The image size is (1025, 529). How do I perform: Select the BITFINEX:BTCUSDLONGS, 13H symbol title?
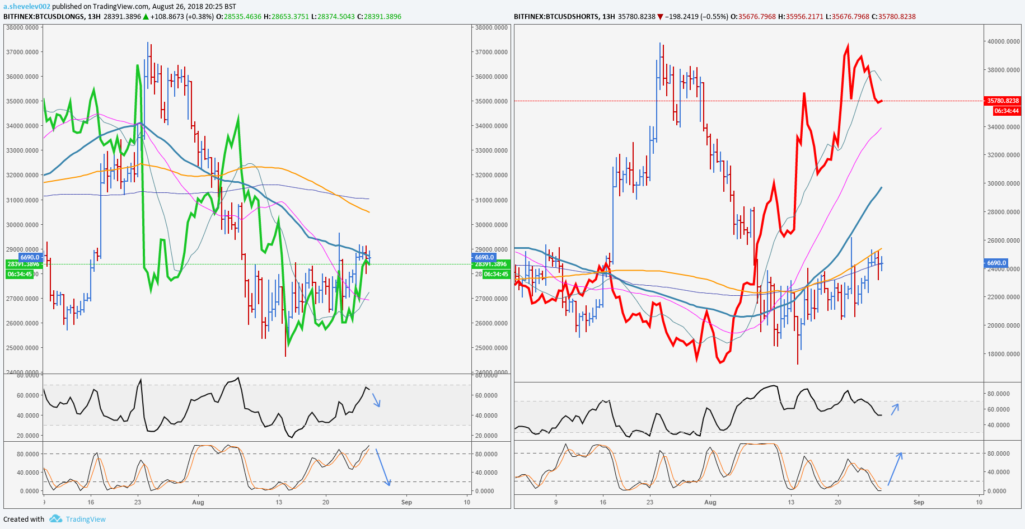point(52,17)
